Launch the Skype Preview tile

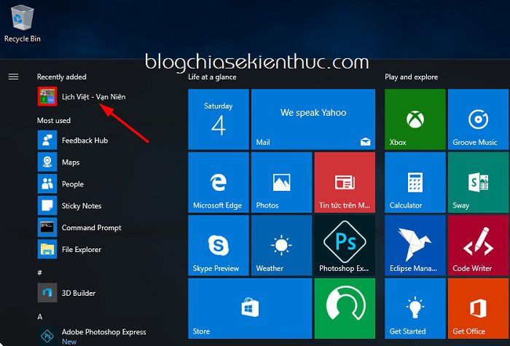[x=219, y=245]
